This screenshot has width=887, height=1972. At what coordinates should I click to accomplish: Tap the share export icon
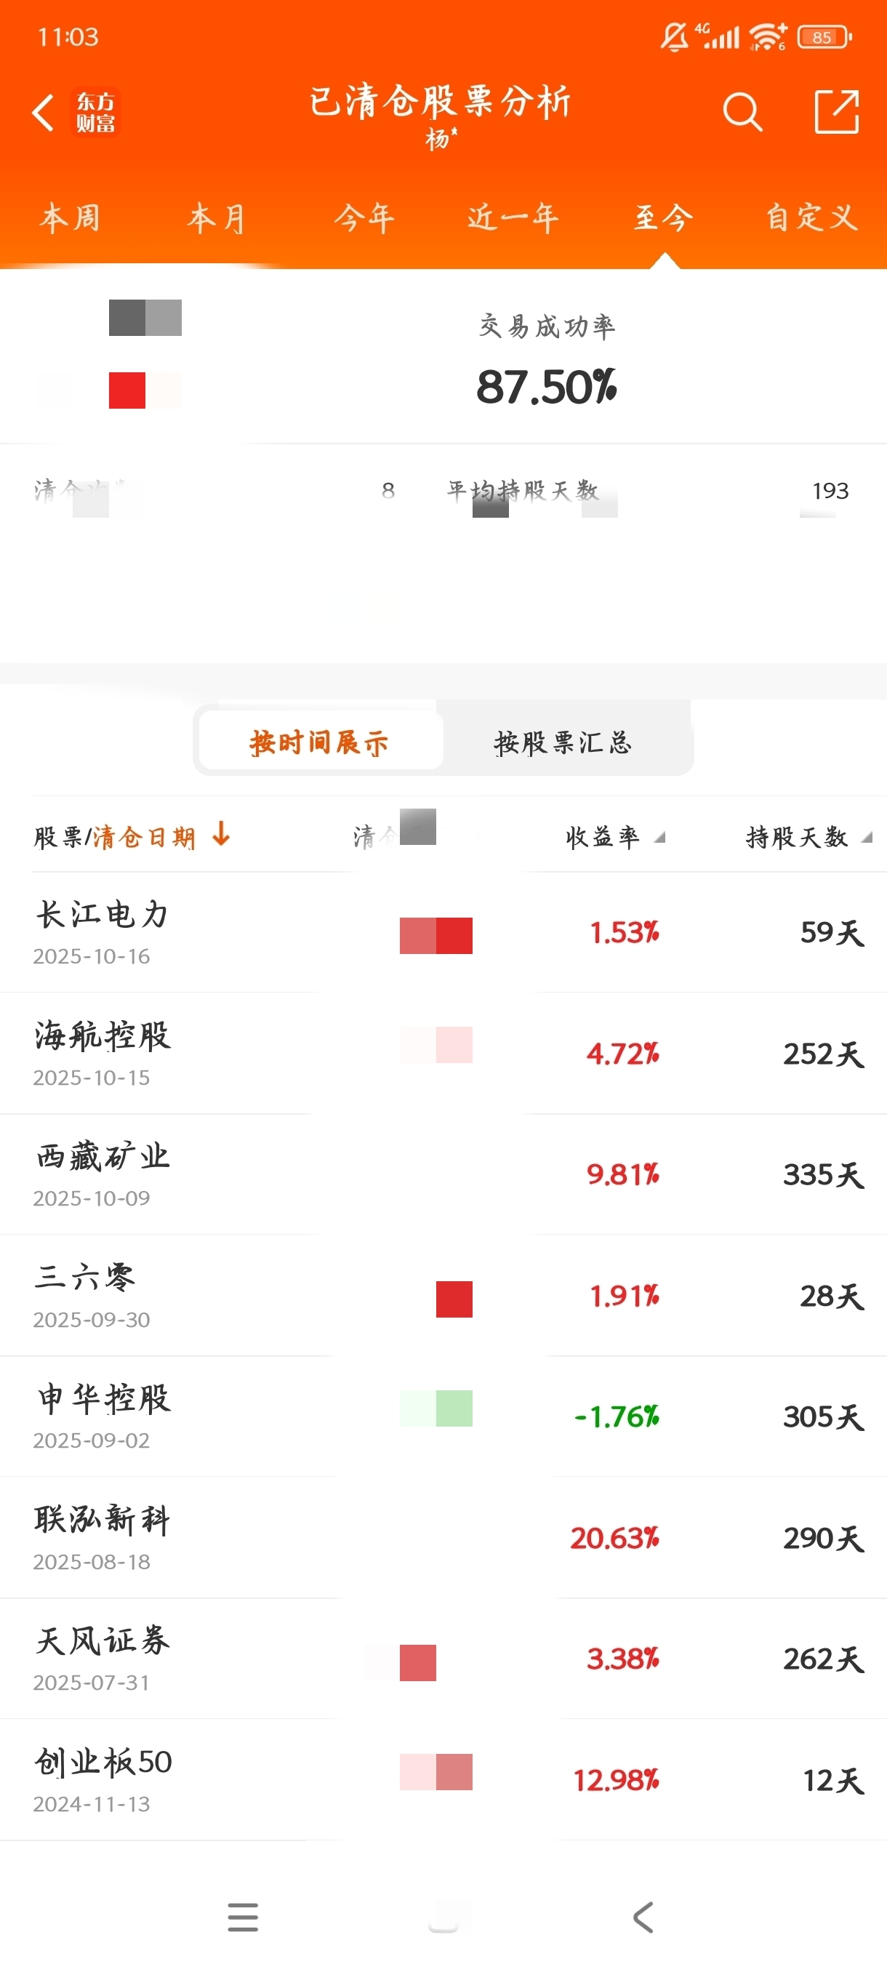(x=835, y=112)
